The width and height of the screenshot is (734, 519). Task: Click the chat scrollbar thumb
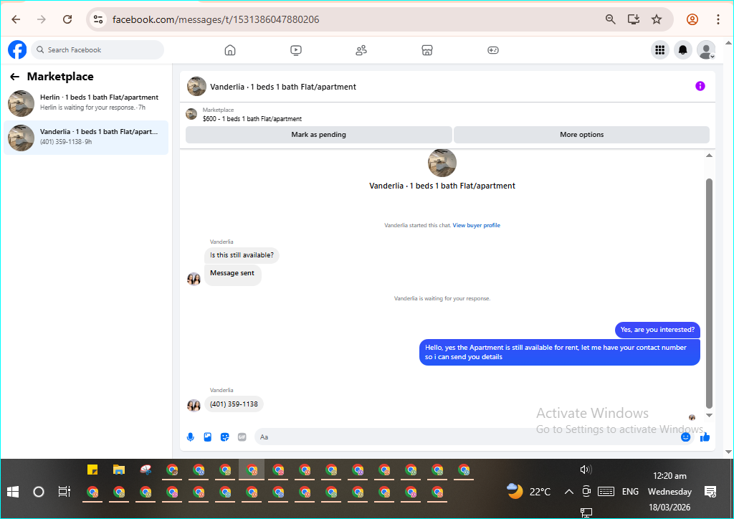[x=709, y=293]
